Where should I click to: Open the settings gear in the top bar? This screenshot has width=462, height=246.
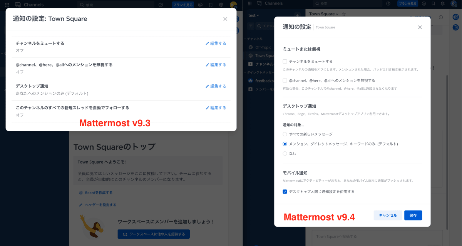pyautogui.click(x=443, y=3)
